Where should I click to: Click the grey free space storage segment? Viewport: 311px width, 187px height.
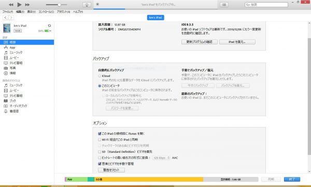tap(231, 179)
